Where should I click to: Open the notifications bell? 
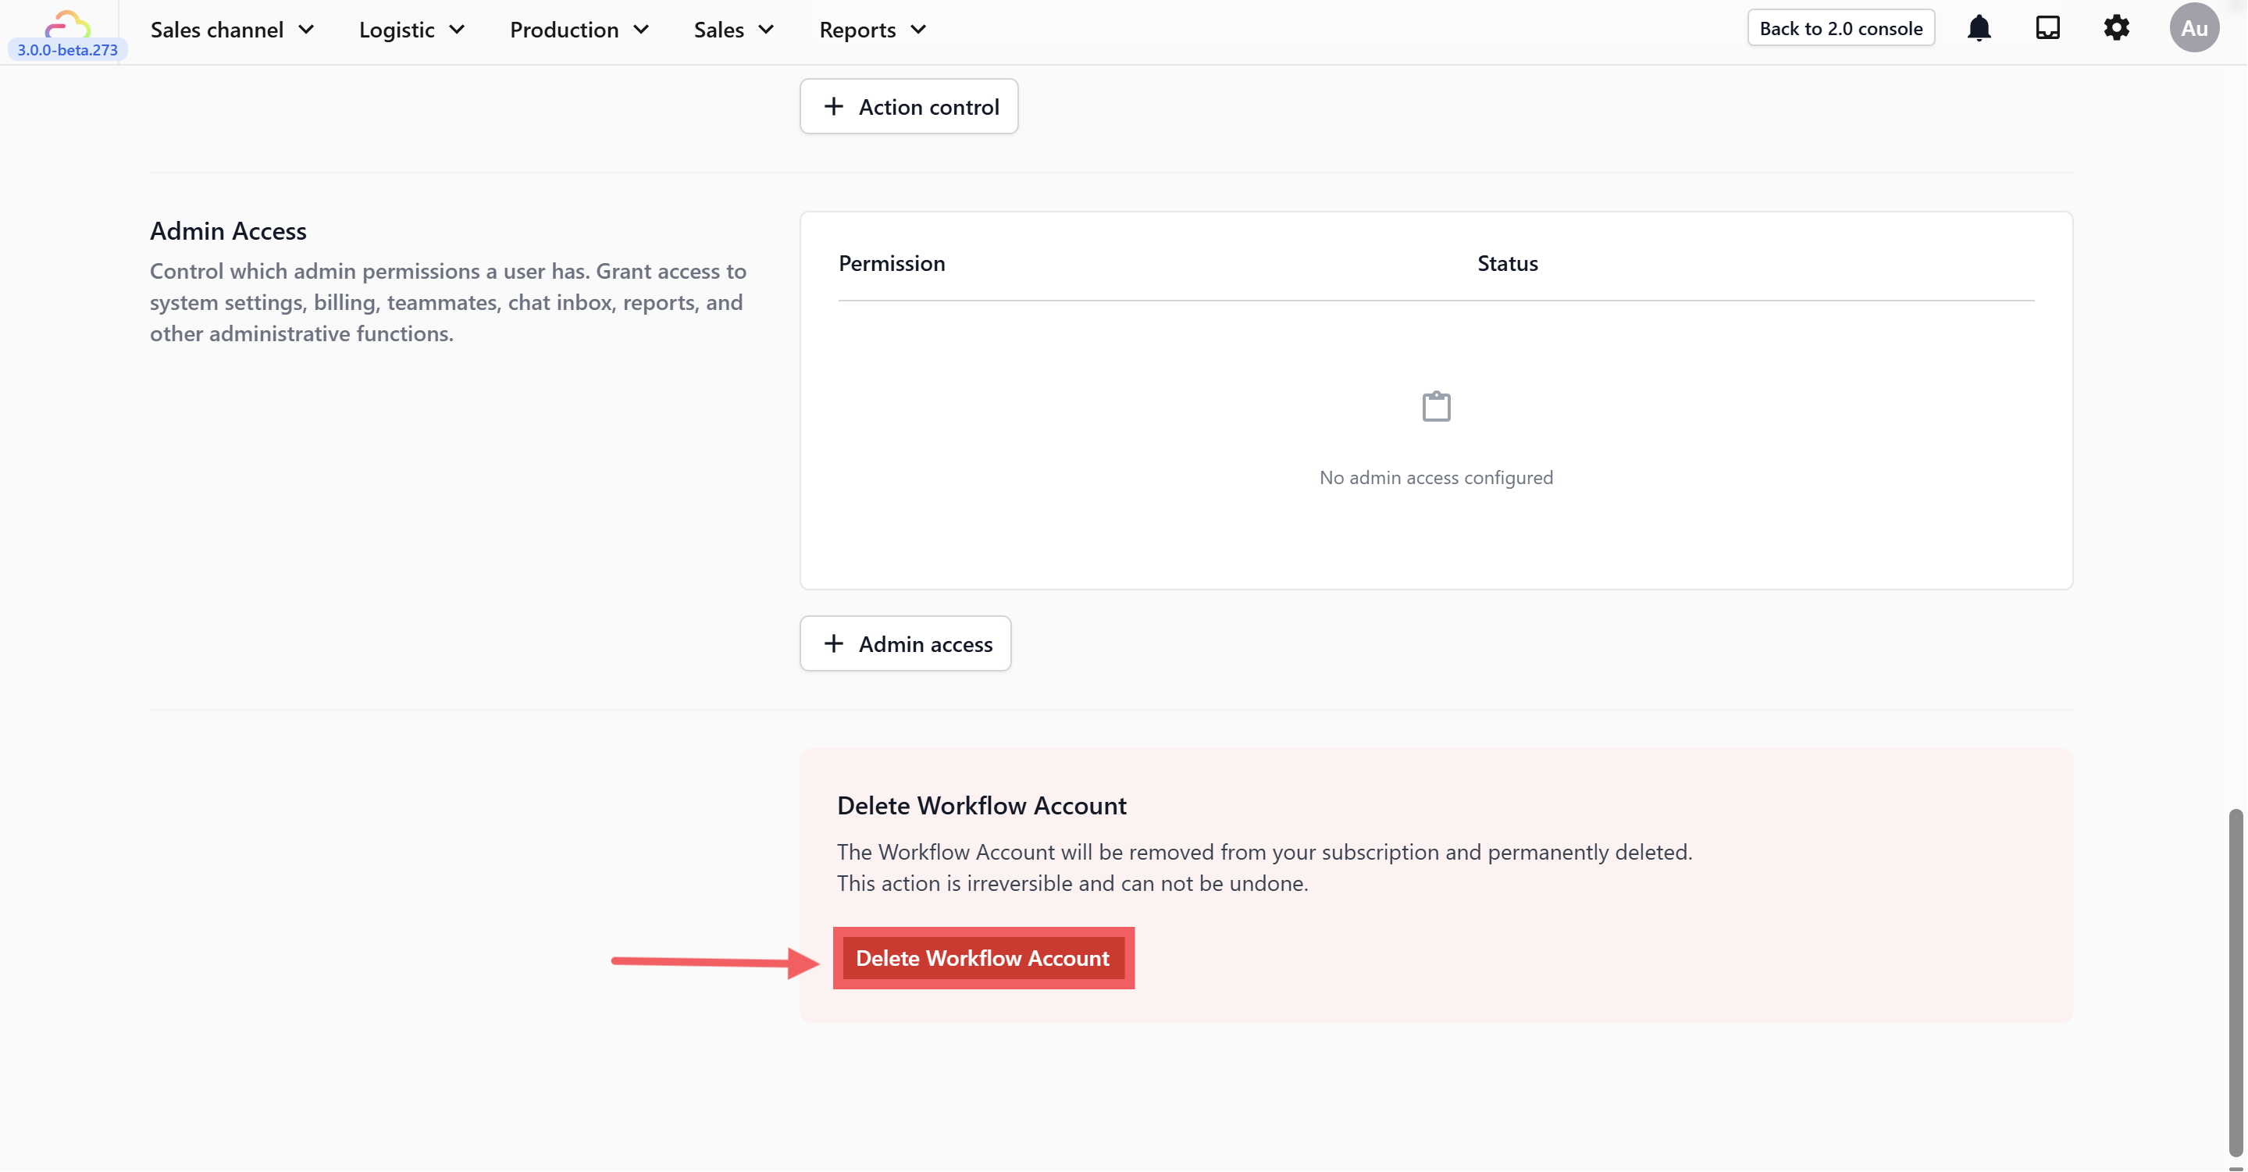click(1979, 29)
